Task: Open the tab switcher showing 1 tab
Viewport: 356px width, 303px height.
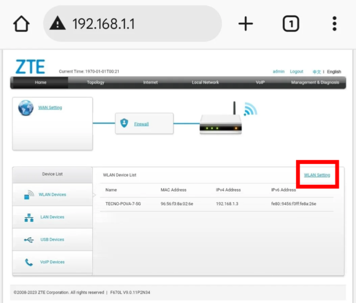Action: 291,24
